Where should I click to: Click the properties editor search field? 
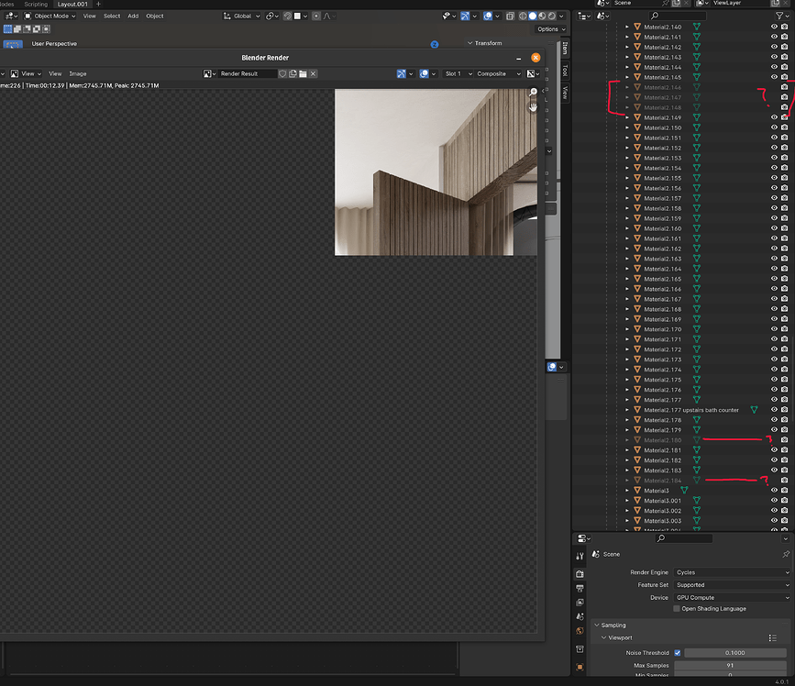coord(684,538)
